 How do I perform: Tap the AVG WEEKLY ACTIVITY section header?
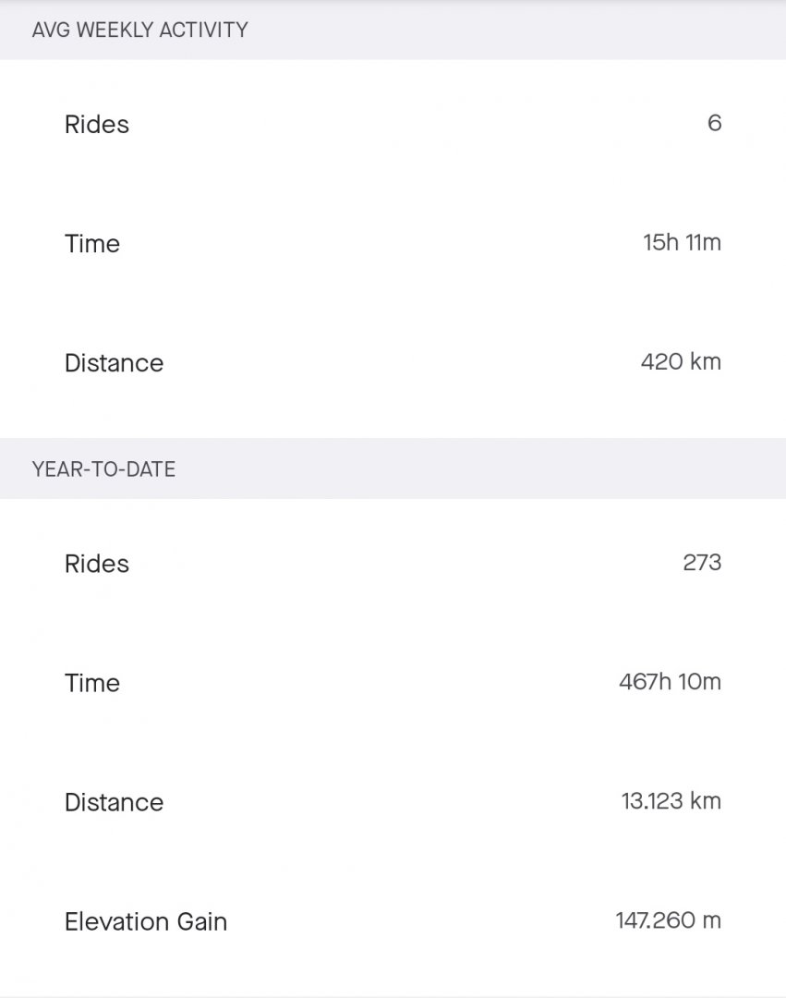tap(139, 30)
